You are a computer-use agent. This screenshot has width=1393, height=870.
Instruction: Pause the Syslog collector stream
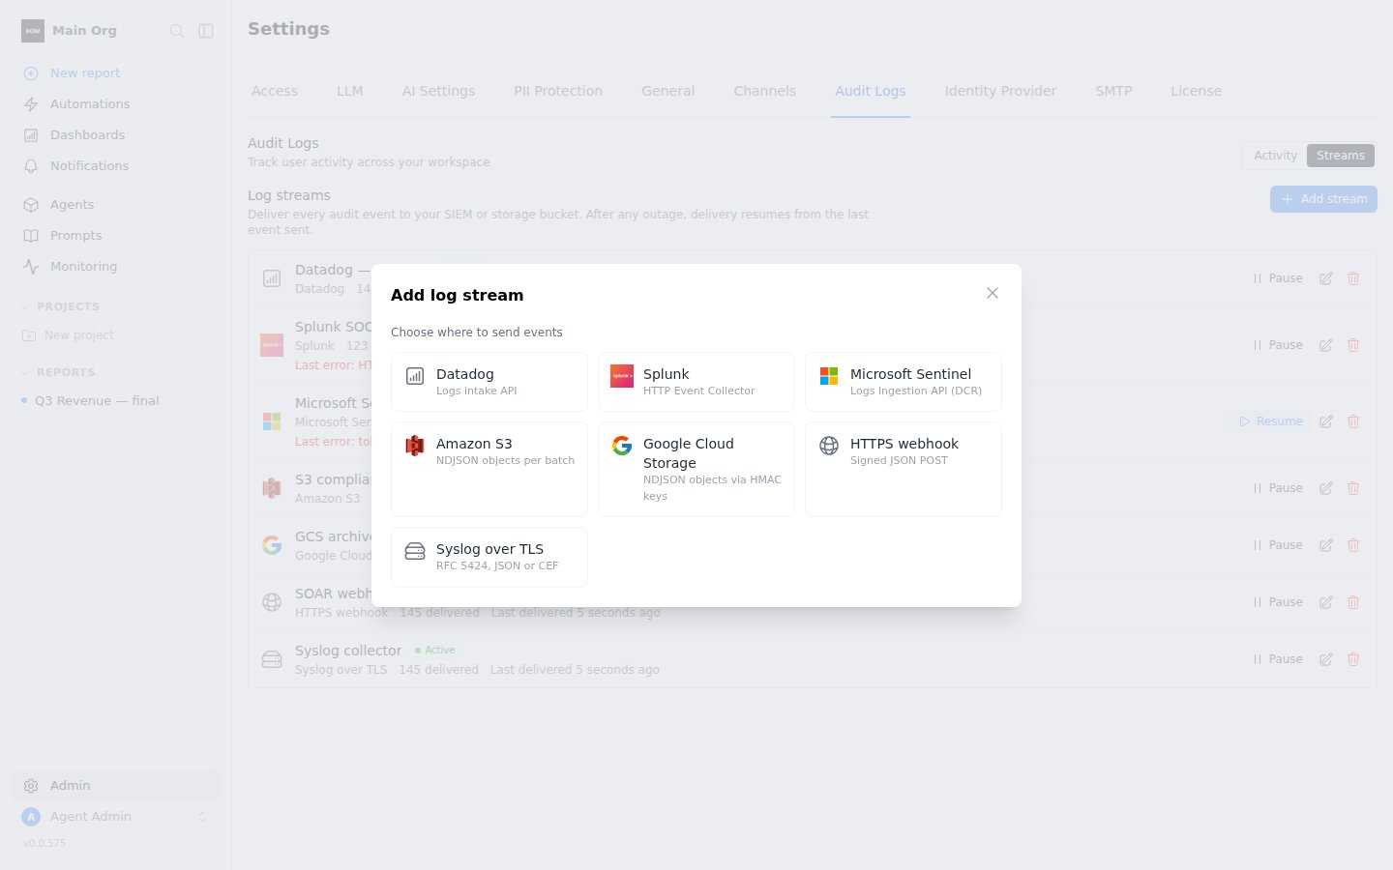tap(1278, 659)
